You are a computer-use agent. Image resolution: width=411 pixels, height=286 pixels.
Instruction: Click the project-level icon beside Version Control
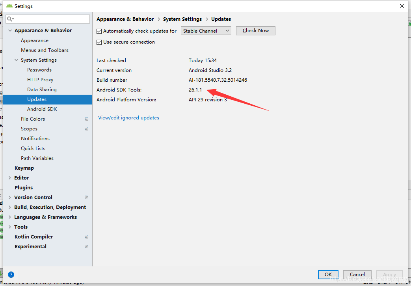[87, 197]
